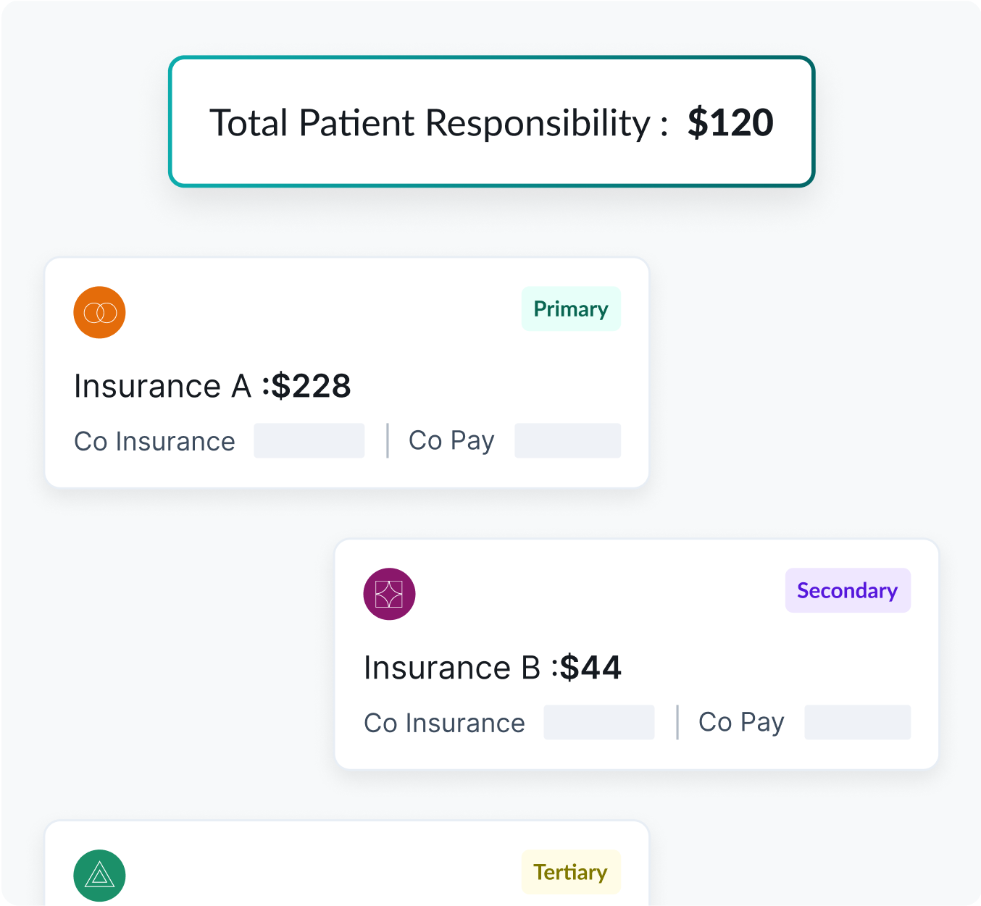Click the Insurance B Co Pay field
The image size is (981, 906).
click(x=858, y=722)
